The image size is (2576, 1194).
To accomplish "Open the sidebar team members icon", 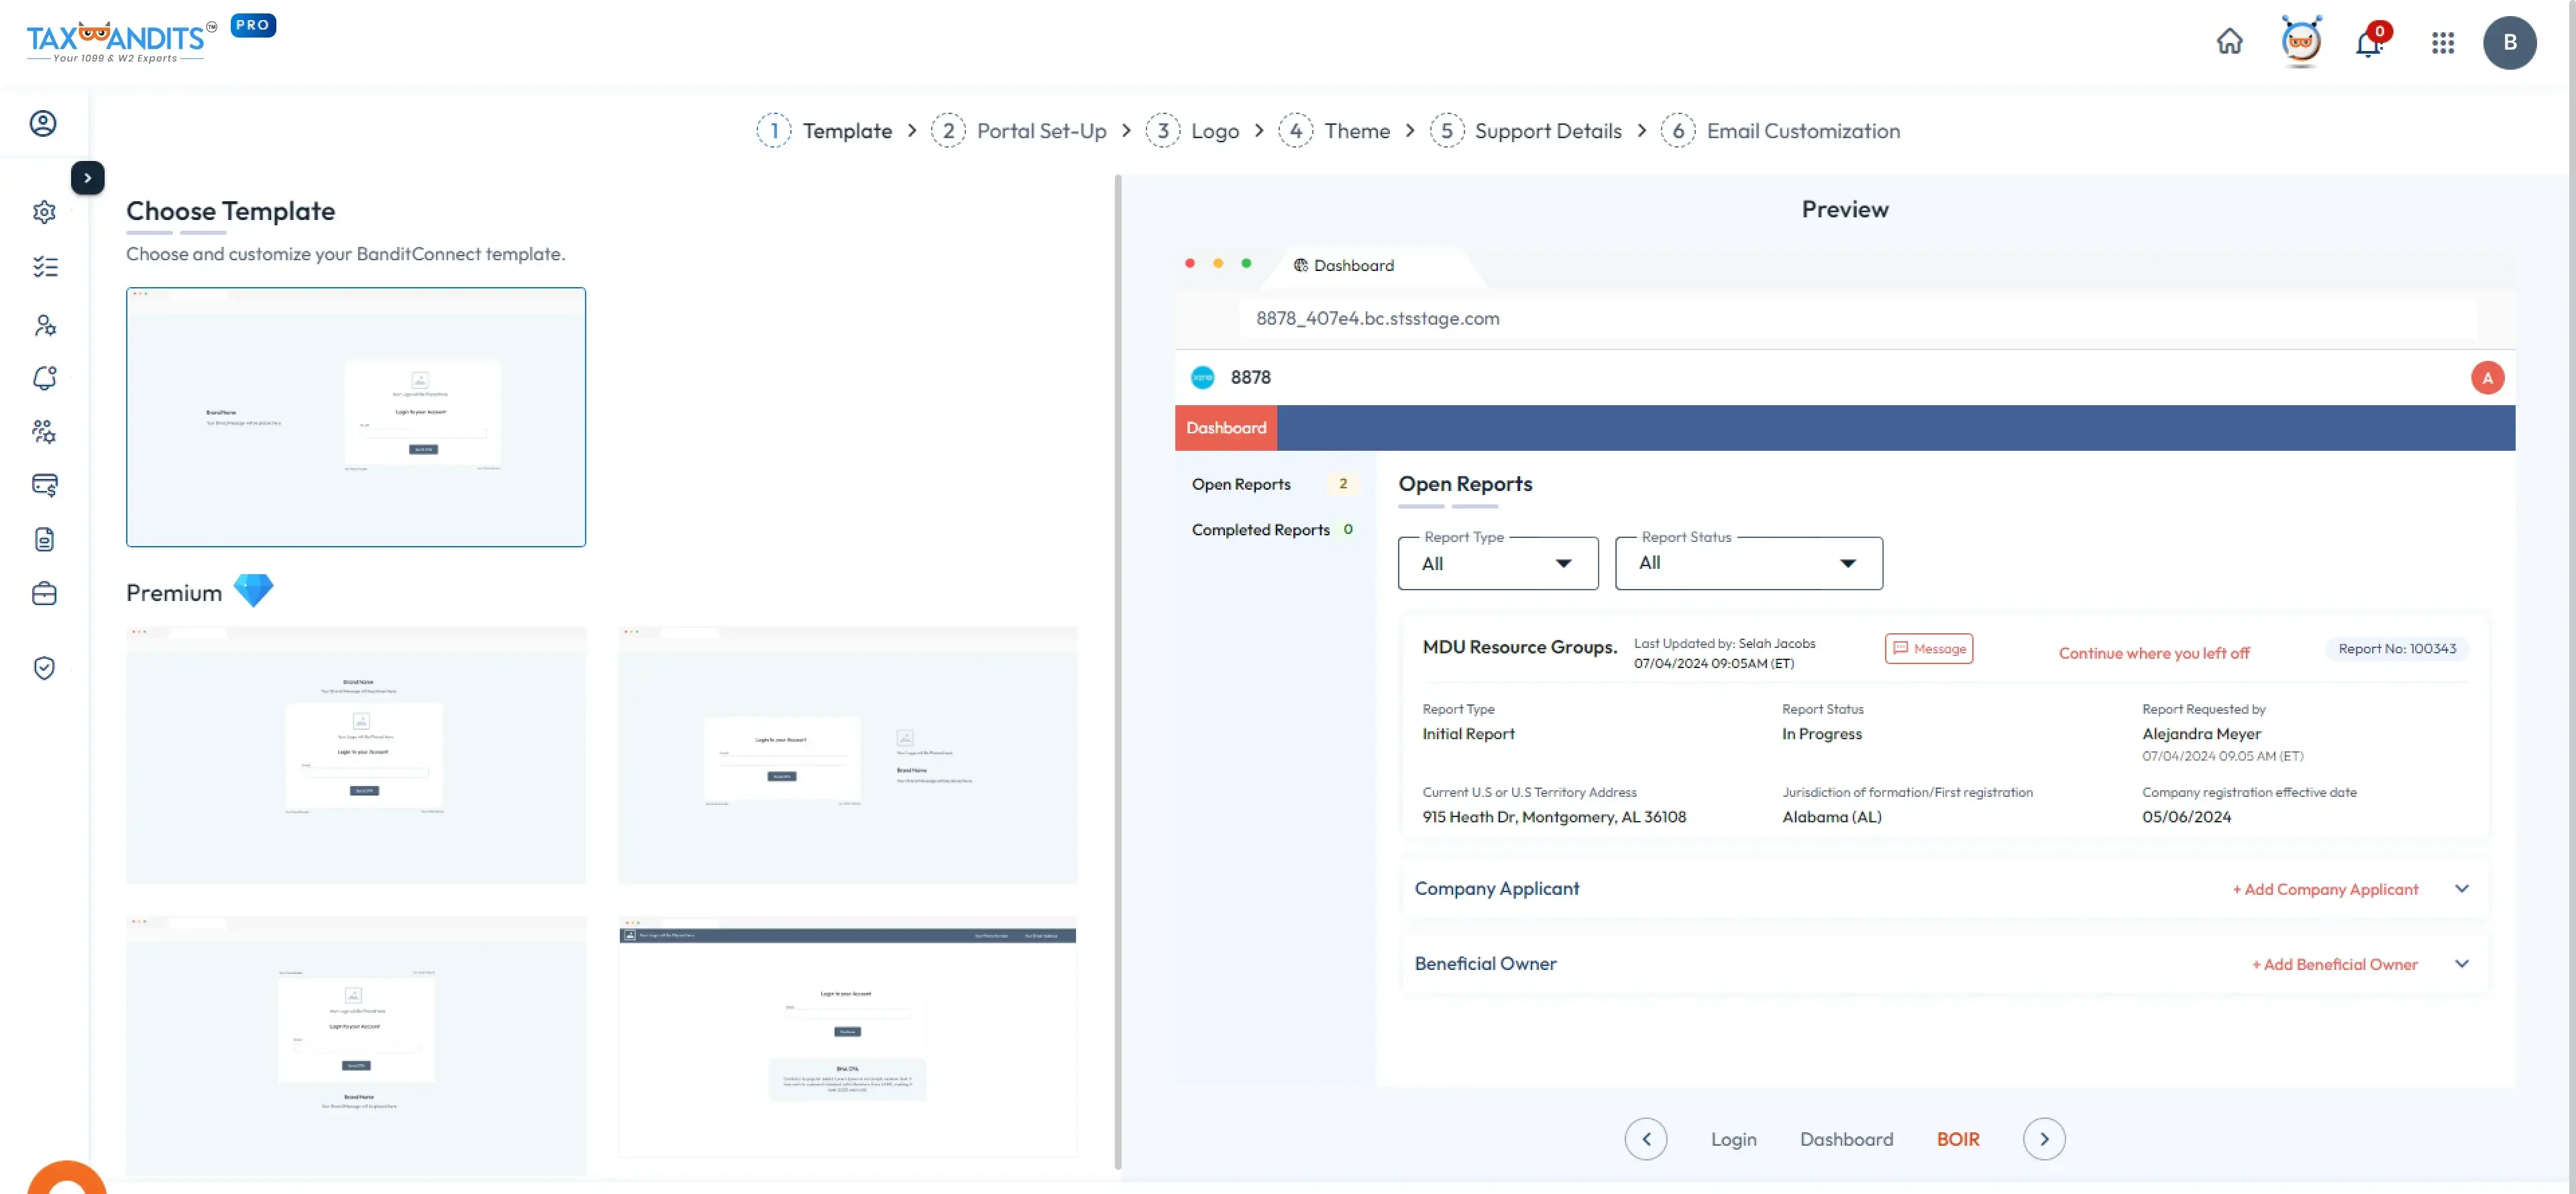I will (x=44, y=431).
